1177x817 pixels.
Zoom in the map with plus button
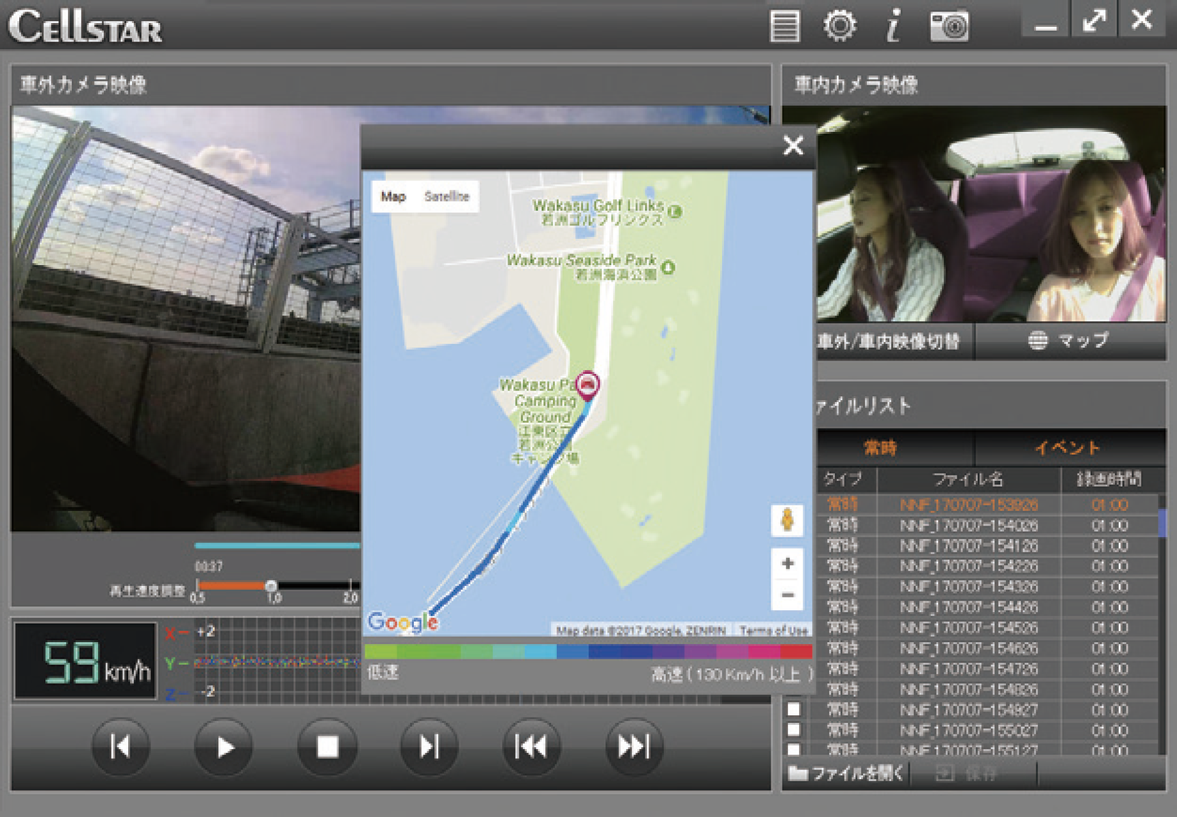click(787, 563)
